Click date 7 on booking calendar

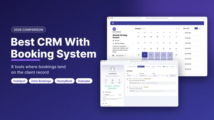tap(157, 43)
